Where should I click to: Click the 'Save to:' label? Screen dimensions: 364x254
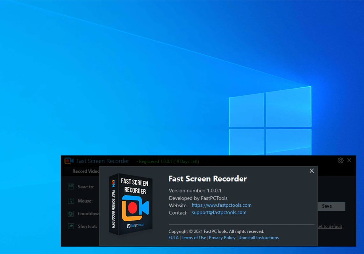point(86,187)
